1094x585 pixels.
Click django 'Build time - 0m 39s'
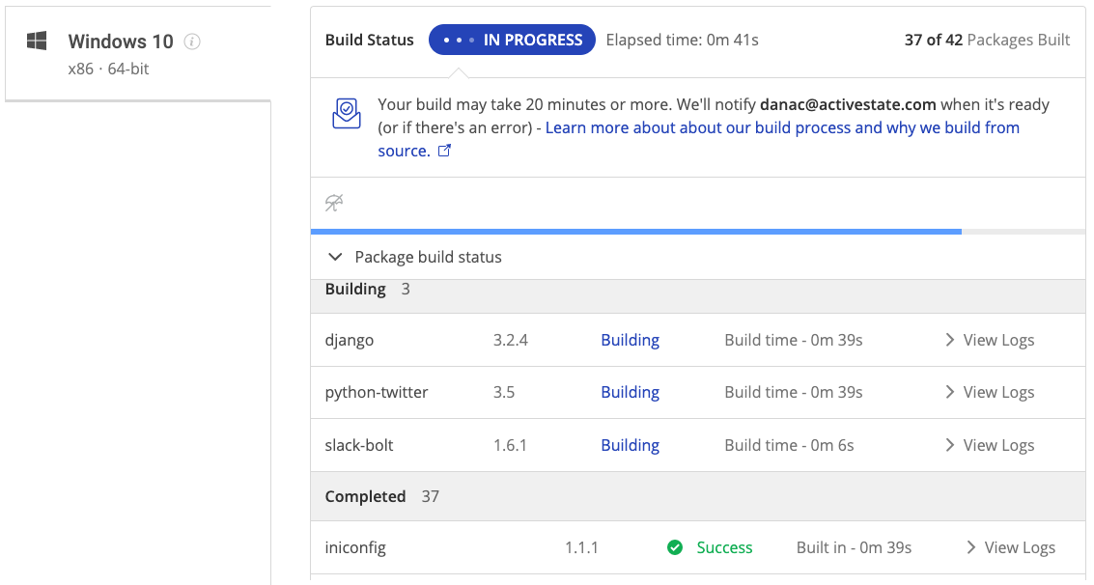point(794,340)
